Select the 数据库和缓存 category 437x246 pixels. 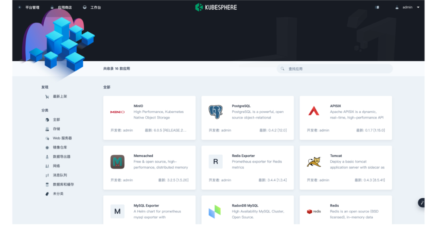pos(64,184)
